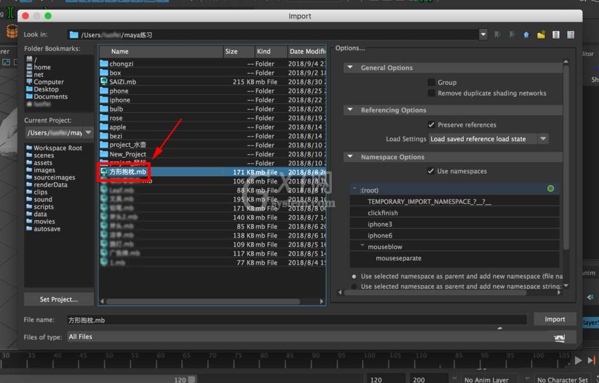This screenshot has height=383, width=599.
Task: Select the movies project folder
Action: [x=41, y=221]
